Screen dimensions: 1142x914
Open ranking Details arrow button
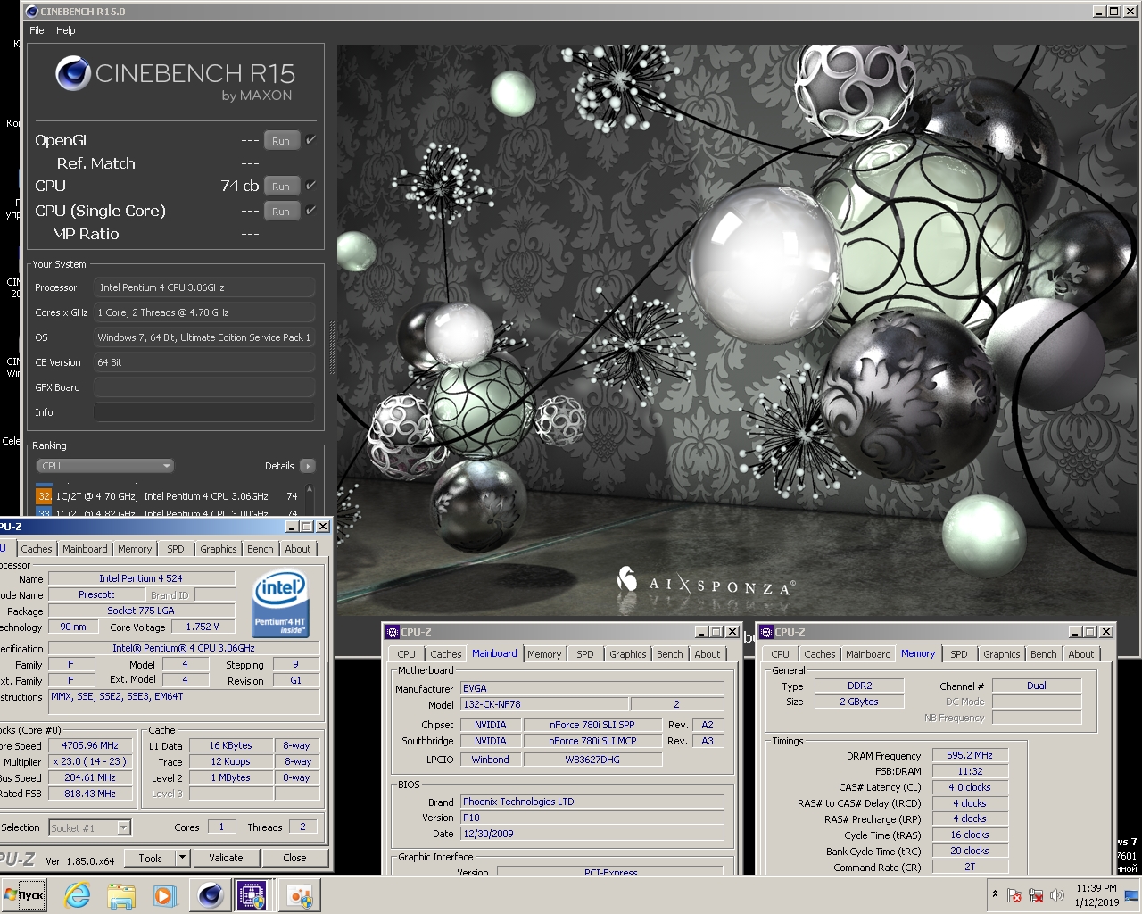308,466
